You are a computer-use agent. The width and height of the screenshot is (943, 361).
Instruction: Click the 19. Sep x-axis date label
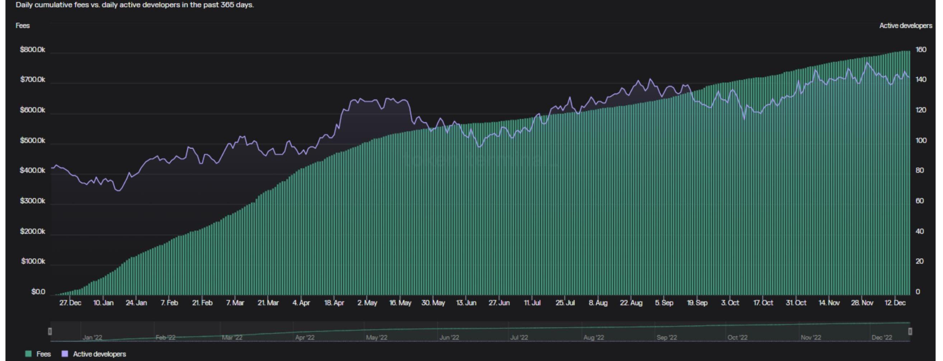coord(697,303)
